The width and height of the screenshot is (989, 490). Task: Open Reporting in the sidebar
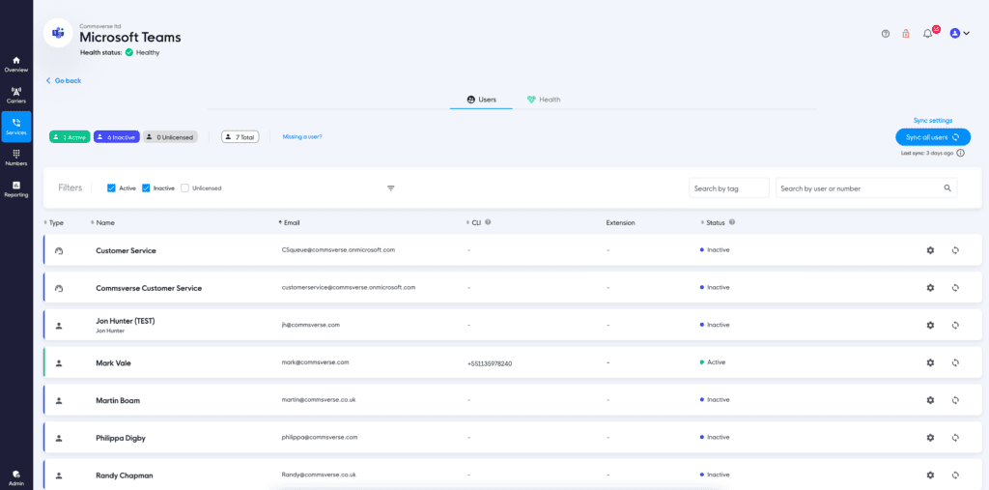[16, 189]
